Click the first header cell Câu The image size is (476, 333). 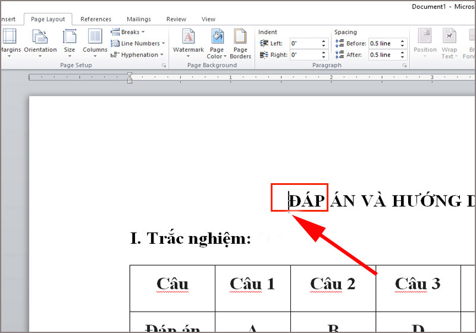[x=173, y=288]
